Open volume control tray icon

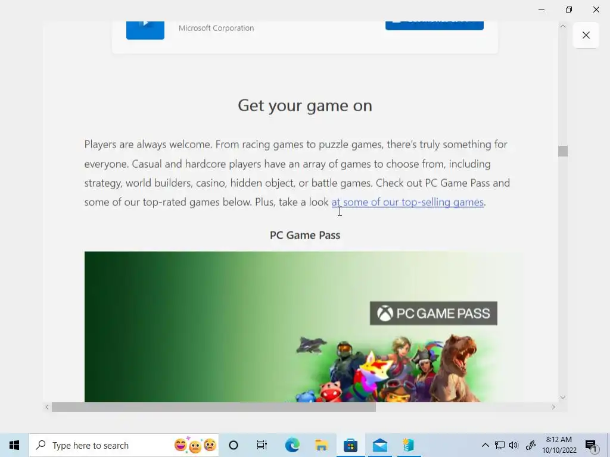tap(513, 445)
